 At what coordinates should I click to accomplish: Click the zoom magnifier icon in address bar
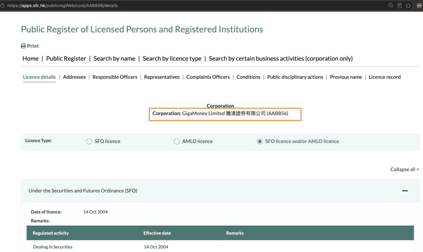point(391,5)
